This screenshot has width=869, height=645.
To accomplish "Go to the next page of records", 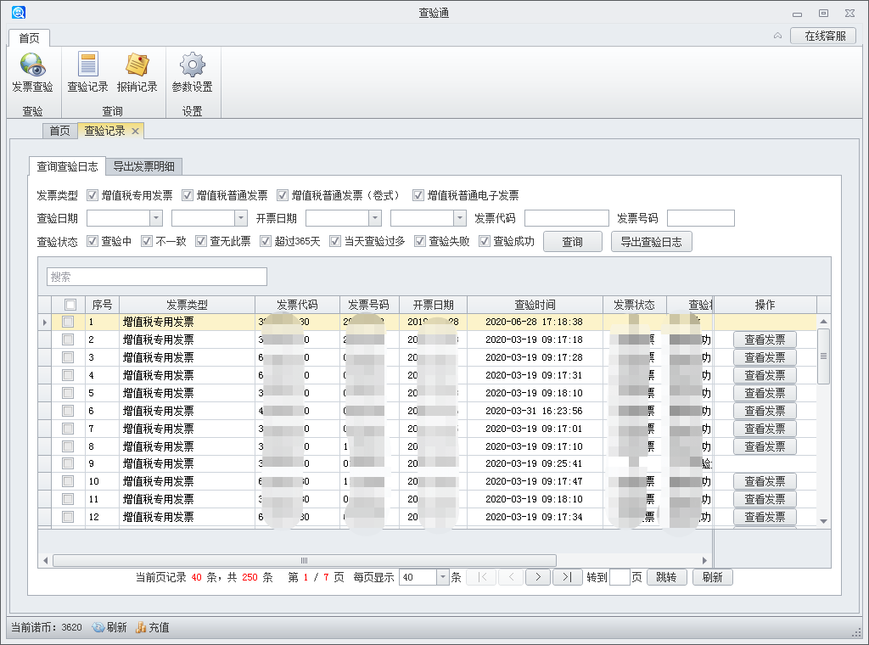I will pos(538,577).
